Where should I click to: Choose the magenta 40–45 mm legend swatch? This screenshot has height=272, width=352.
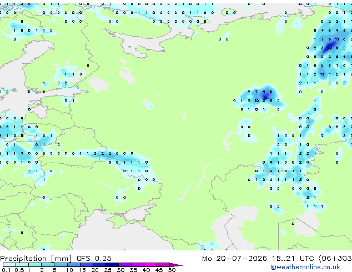pyautogui.click(x=150, y=265)
